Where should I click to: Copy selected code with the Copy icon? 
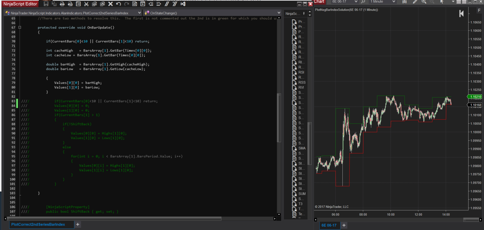94,4
